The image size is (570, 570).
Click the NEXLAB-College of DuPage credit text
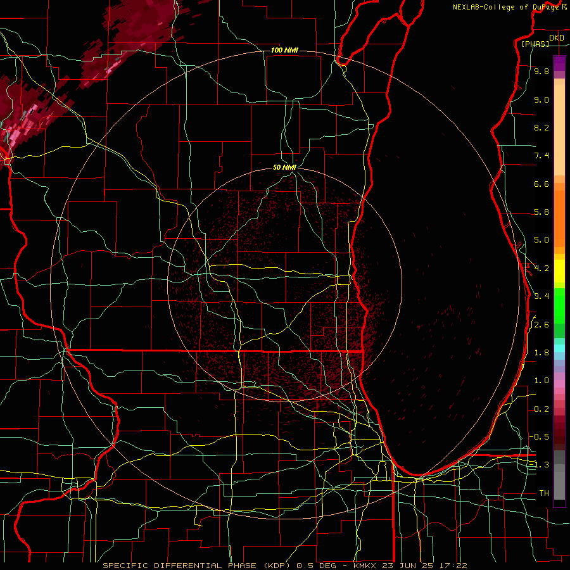pyautogui.click(x=507, y=7)
